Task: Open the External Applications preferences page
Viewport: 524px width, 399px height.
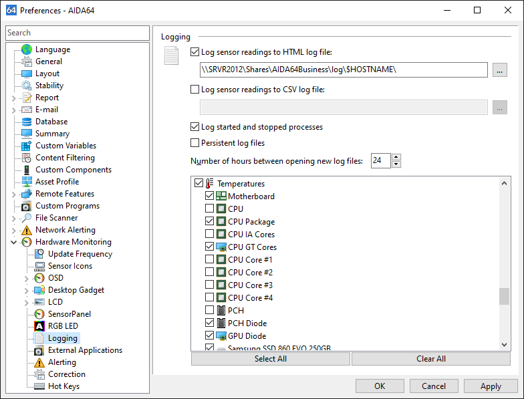Action: [x=85, y=350]
